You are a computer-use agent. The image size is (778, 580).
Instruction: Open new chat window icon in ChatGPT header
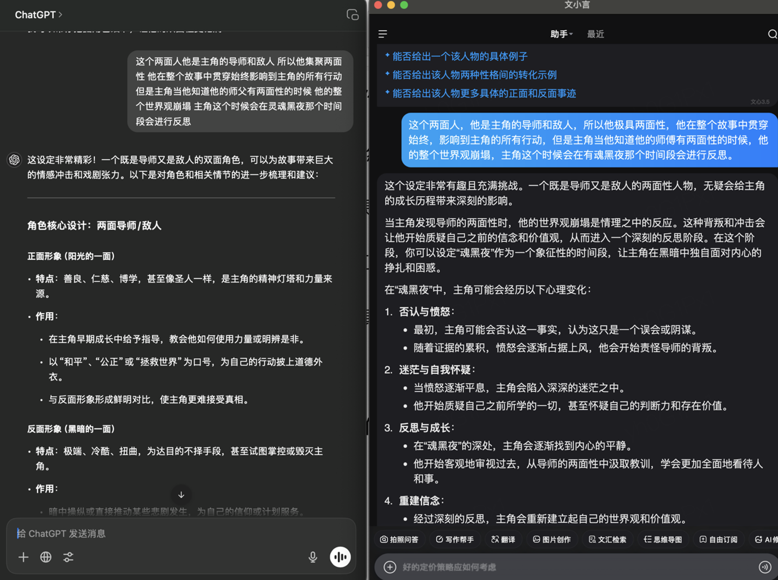point(352,15)
